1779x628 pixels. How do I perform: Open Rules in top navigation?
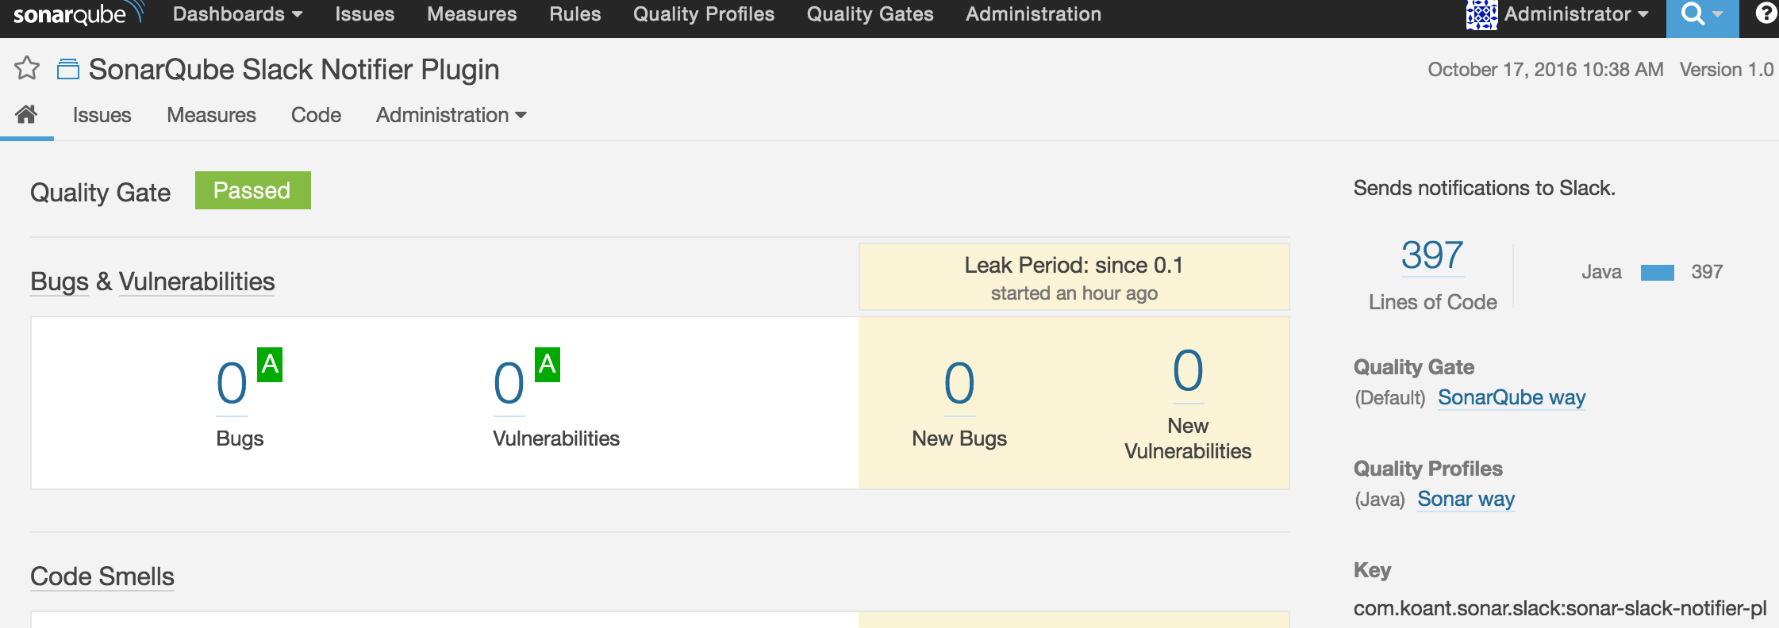574,14
